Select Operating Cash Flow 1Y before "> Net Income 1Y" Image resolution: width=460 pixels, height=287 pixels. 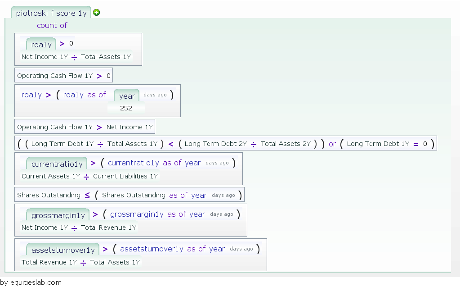pos(55,127)
